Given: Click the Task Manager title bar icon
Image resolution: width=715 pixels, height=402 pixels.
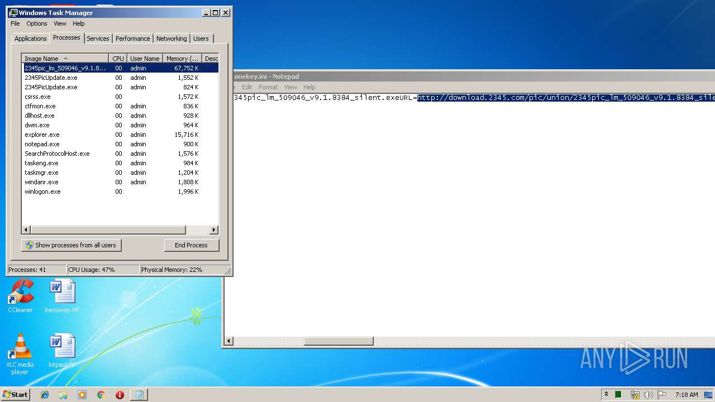Looking at the screenshot, I should pos(13,12).
